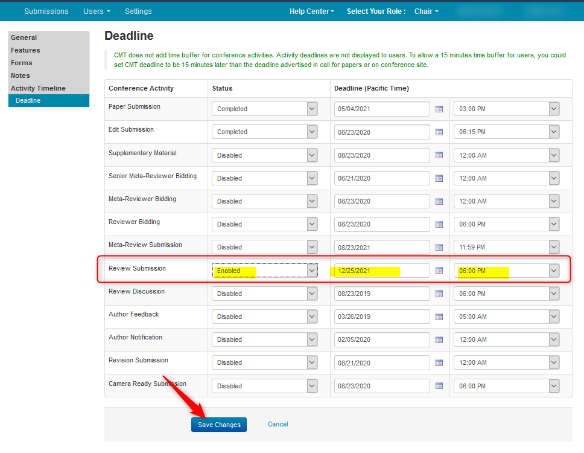The width and height of the screenshot is (584, 453).
Task: Open the Users menu
Action: [97, 11]
